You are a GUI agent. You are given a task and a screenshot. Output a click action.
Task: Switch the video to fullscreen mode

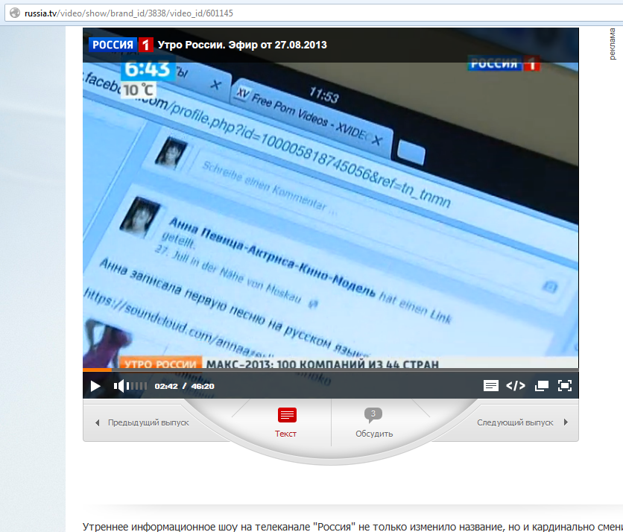click(x=565, y=386)
